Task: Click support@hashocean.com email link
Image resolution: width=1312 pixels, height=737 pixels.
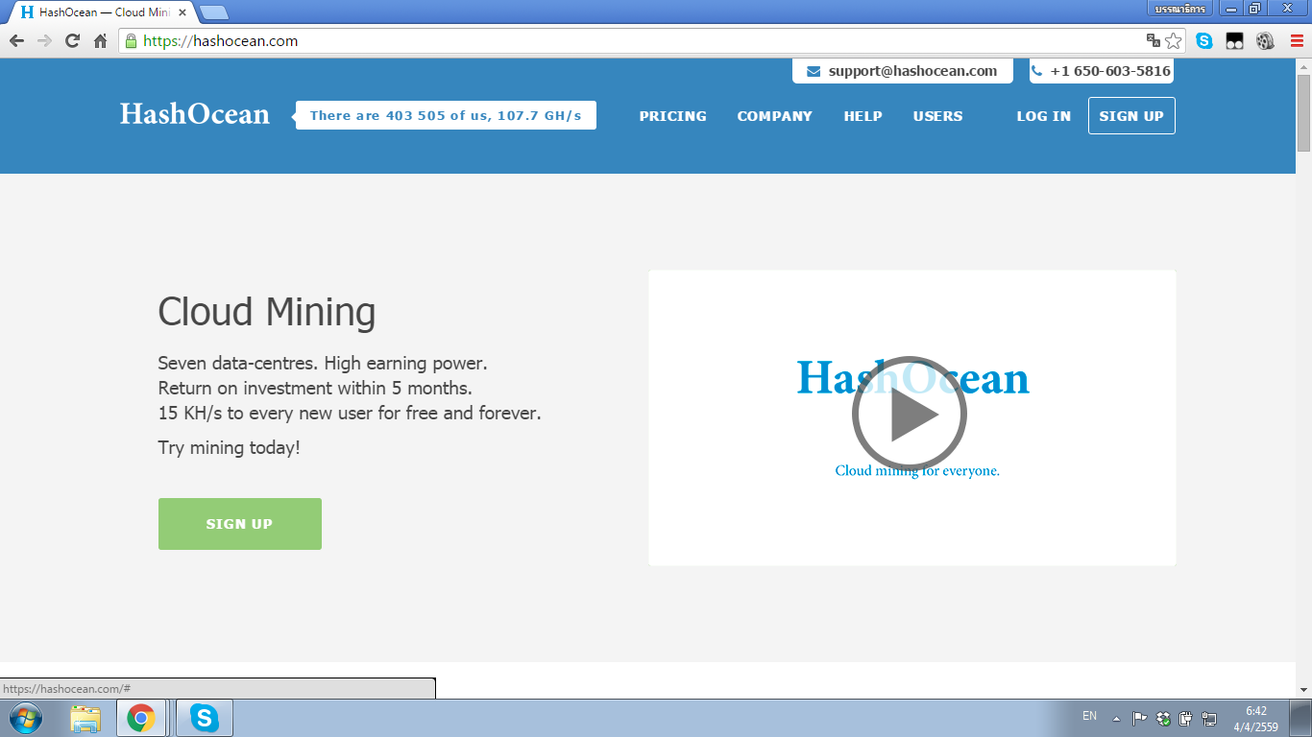Action: click(x=902, y=71)
